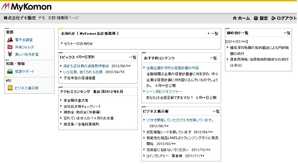298x164 pixels.
Task: Open 電子会議室 link in sidebar
Action: [x=24, y=40]
